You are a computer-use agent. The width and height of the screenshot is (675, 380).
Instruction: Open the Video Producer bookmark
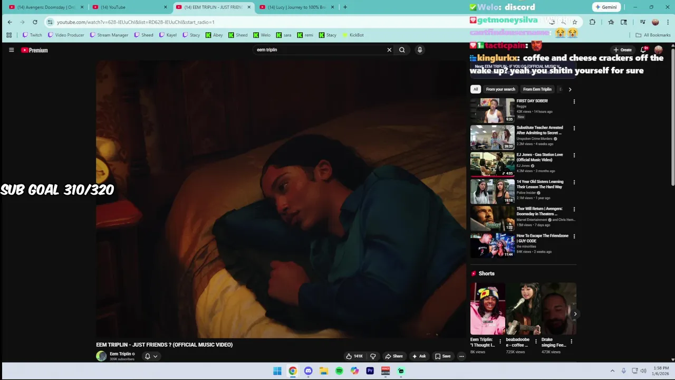pos(66,35)
